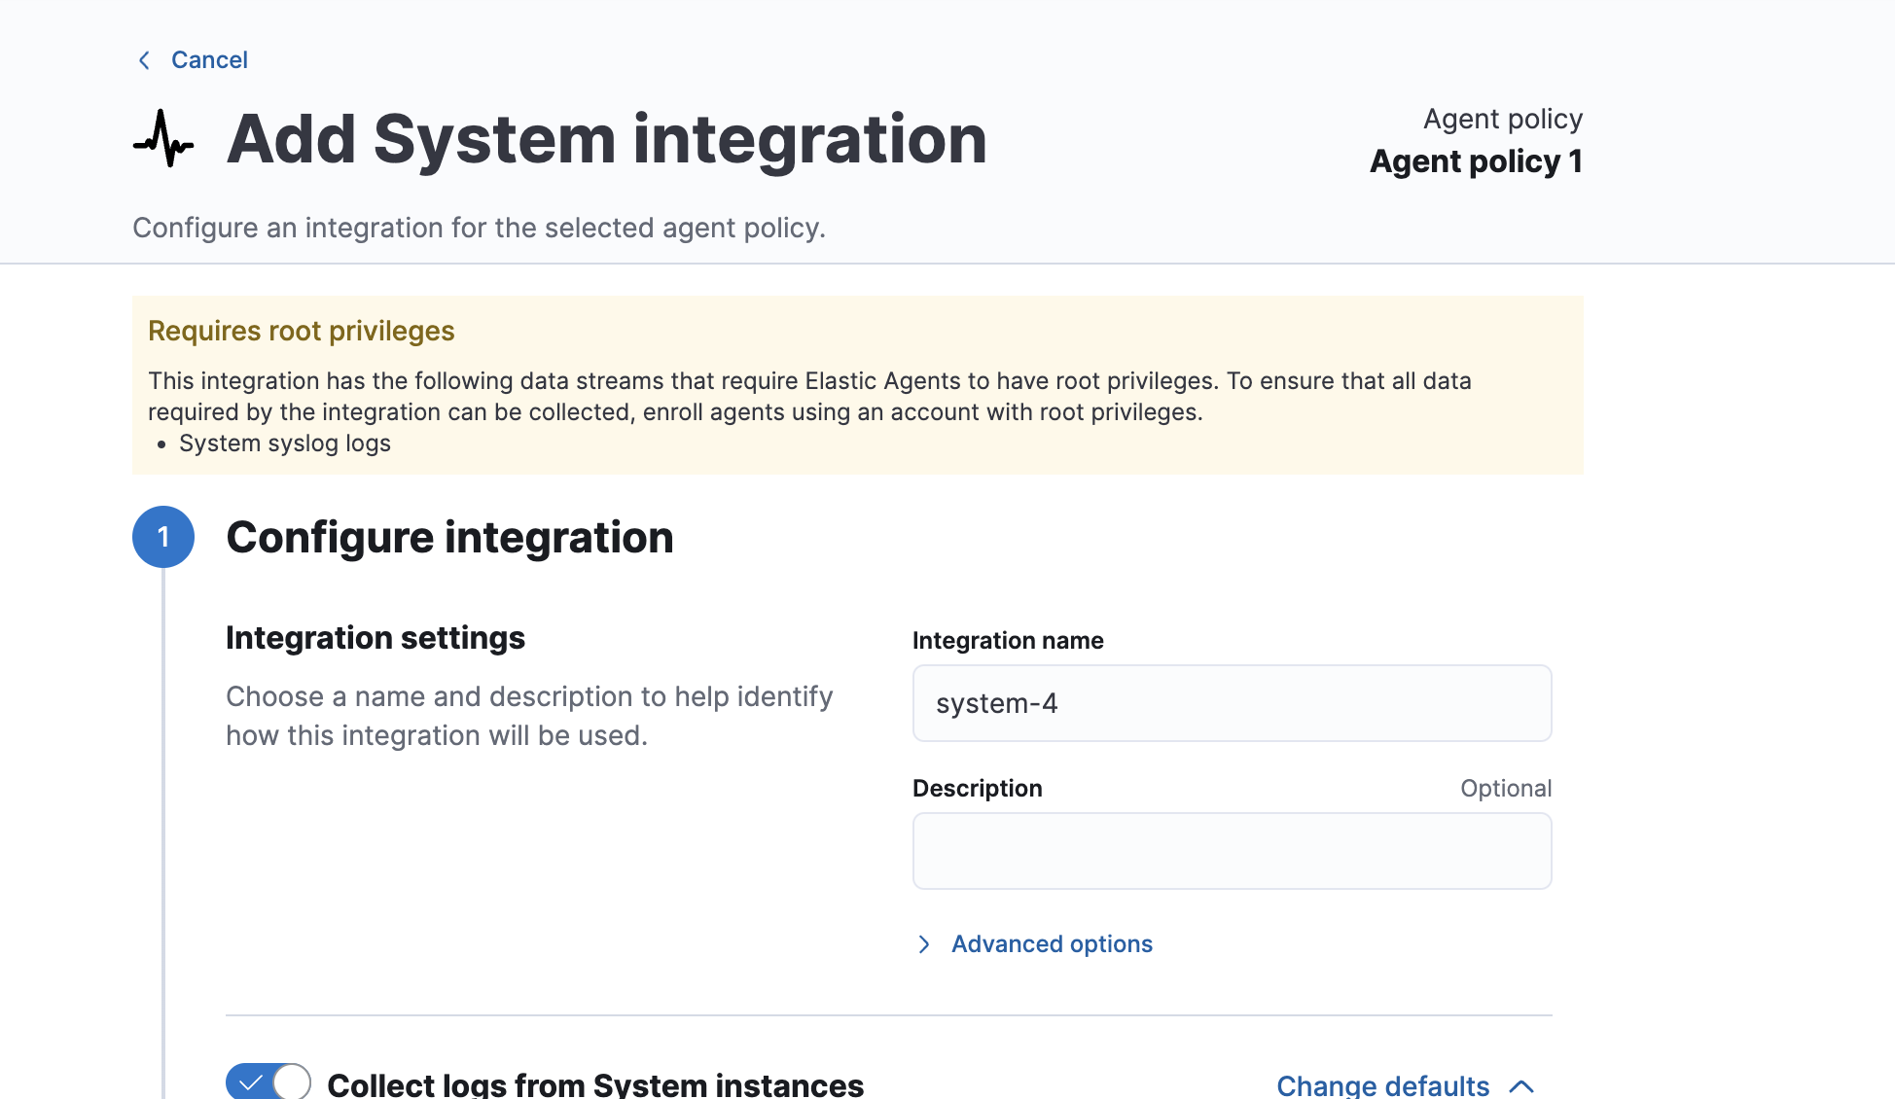Click the Integration name label
This screenshot has height=1099, width=1895.
pyautogui.click(x=1008, y=641)
